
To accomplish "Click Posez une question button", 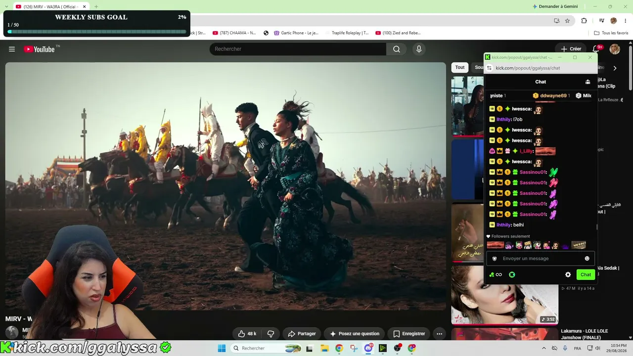I will pos(355,334).
